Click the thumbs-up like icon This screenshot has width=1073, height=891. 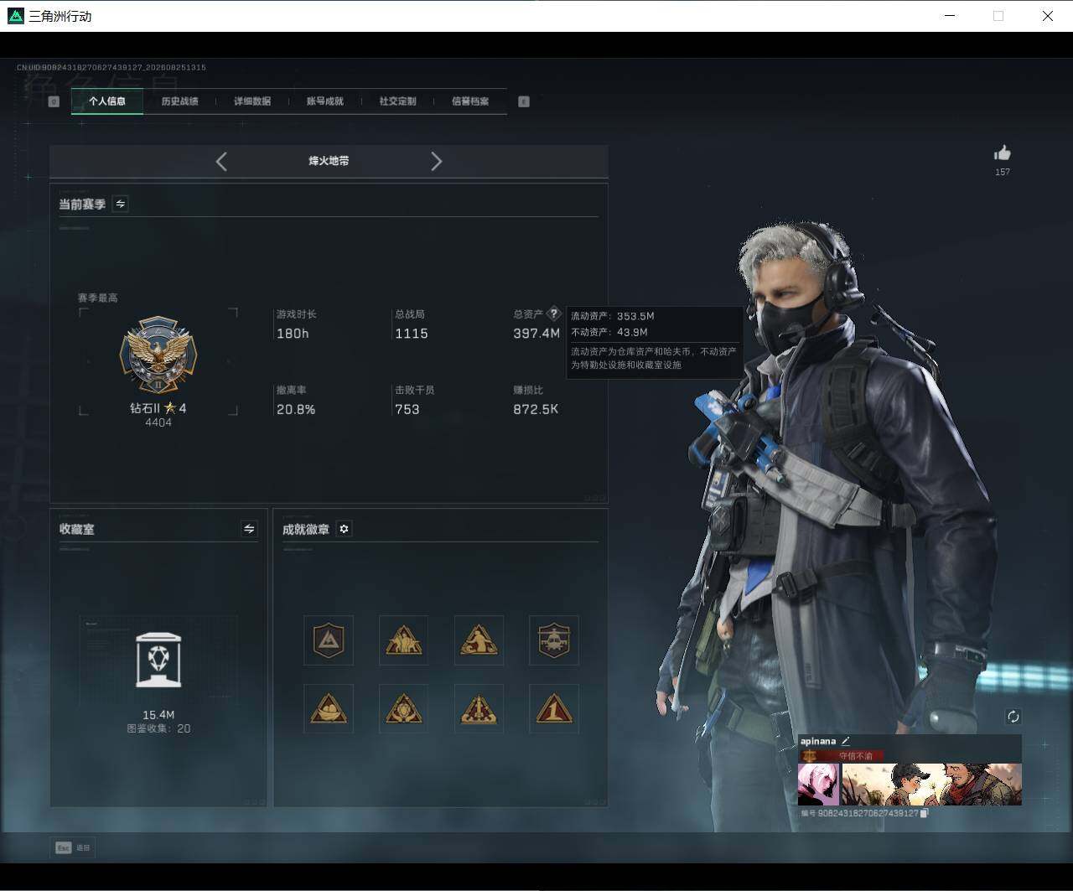tap(1003, 153)
